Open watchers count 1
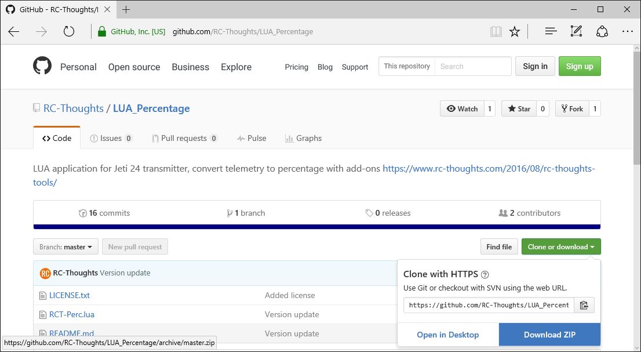The width and height of the screenshot is (641, 352). [x=490, y=109]
